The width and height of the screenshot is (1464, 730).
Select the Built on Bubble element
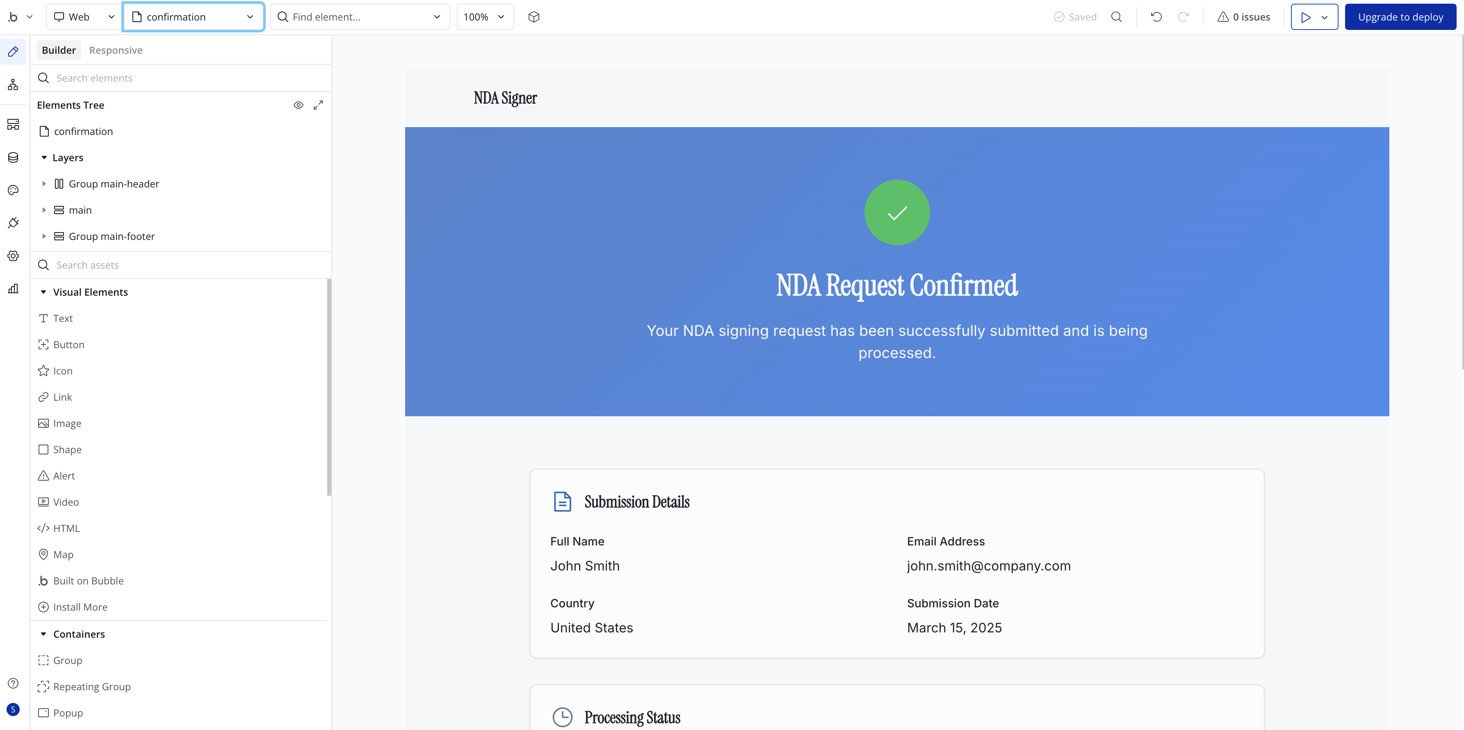[81, 580]
